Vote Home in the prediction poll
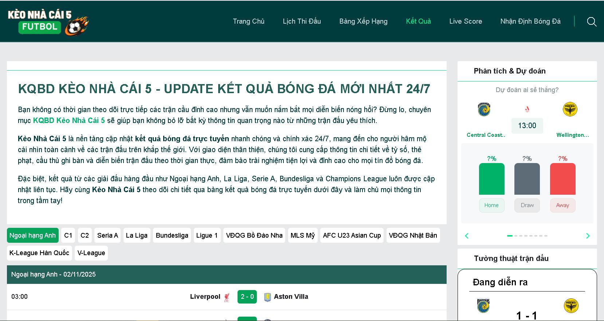604x321 pixels. coord(491,205)
